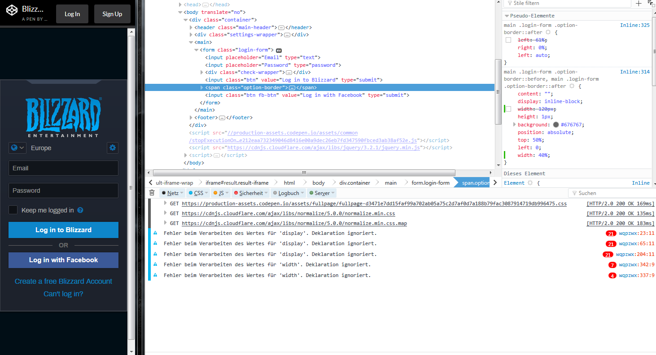The image size is (656, 355).
Task: Click the ellipsis badge inside check-wrapper div
Action: [289, 72]
